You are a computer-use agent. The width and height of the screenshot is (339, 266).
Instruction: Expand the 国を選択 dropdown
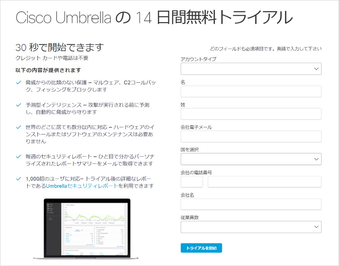251,159
